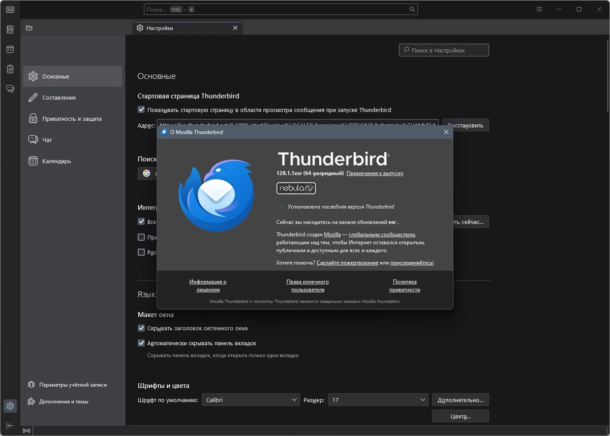Click the settings page vertical scrollbar
The image size is (610, 436).
pyautogui.click(x=607, y=76)
